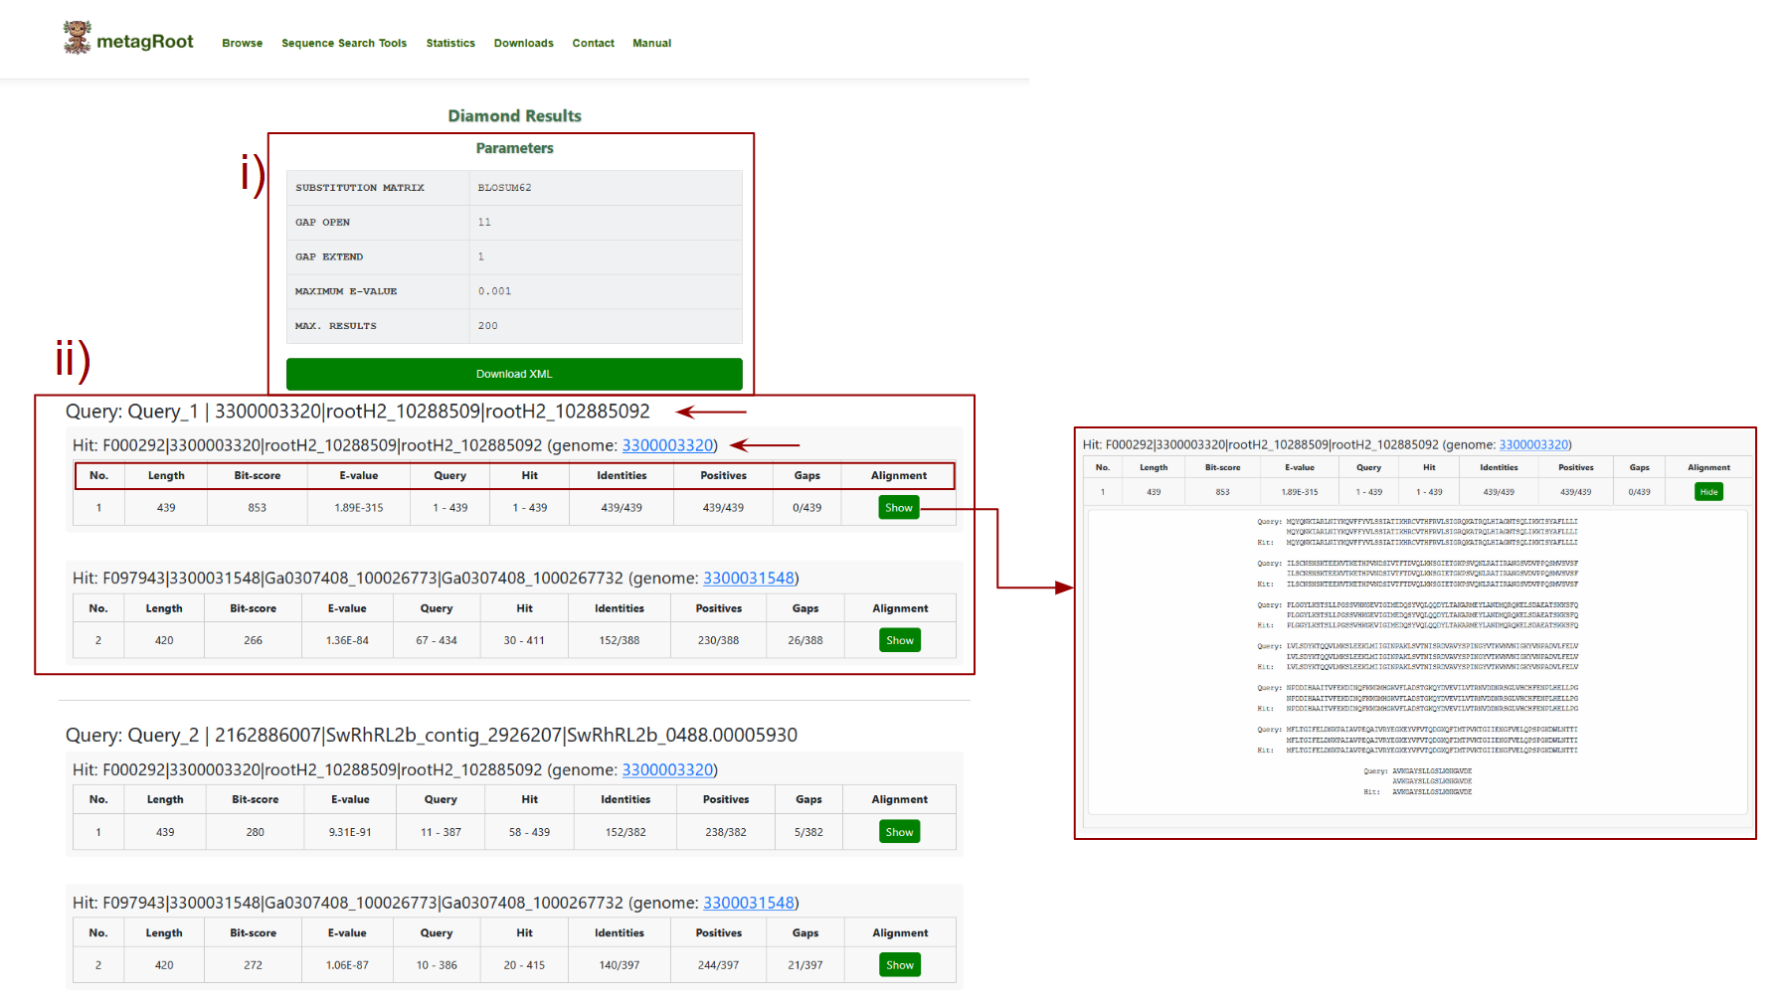Open genome 3300031548 link under Query_1
The width and height of the screenshot is (1785, 1004).
tap(749, 579)
